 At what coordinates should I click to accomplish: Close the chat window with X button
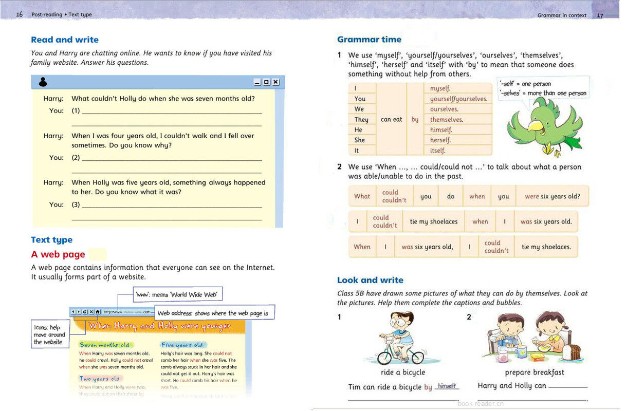[275, 82]
